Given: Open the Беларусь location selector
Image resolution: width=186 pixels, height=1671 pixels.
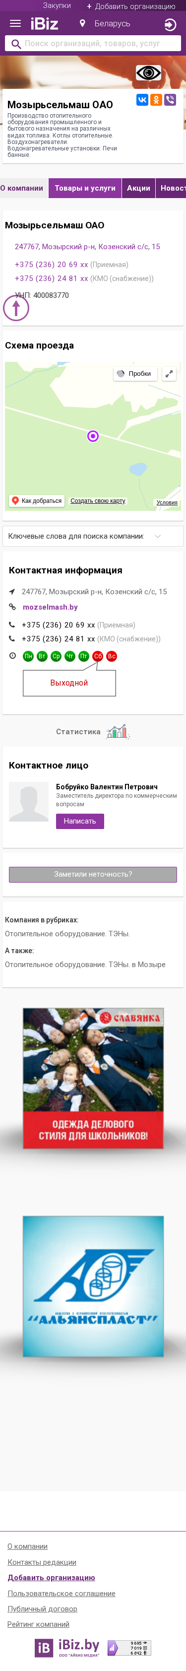Looking at the screenshot, I should tap(105, 24).
